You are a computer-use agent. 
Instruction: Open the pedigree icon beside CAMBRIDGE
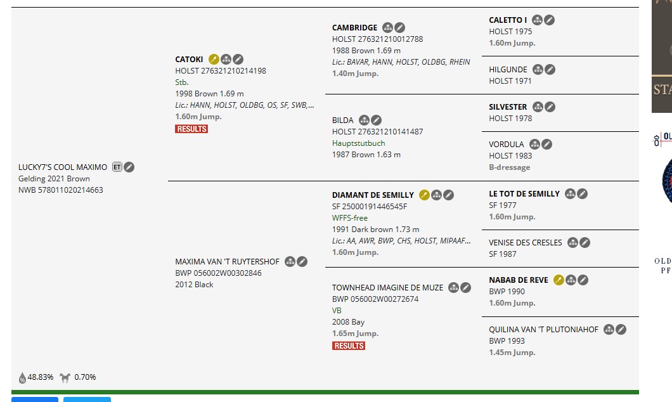pos(388,28)
